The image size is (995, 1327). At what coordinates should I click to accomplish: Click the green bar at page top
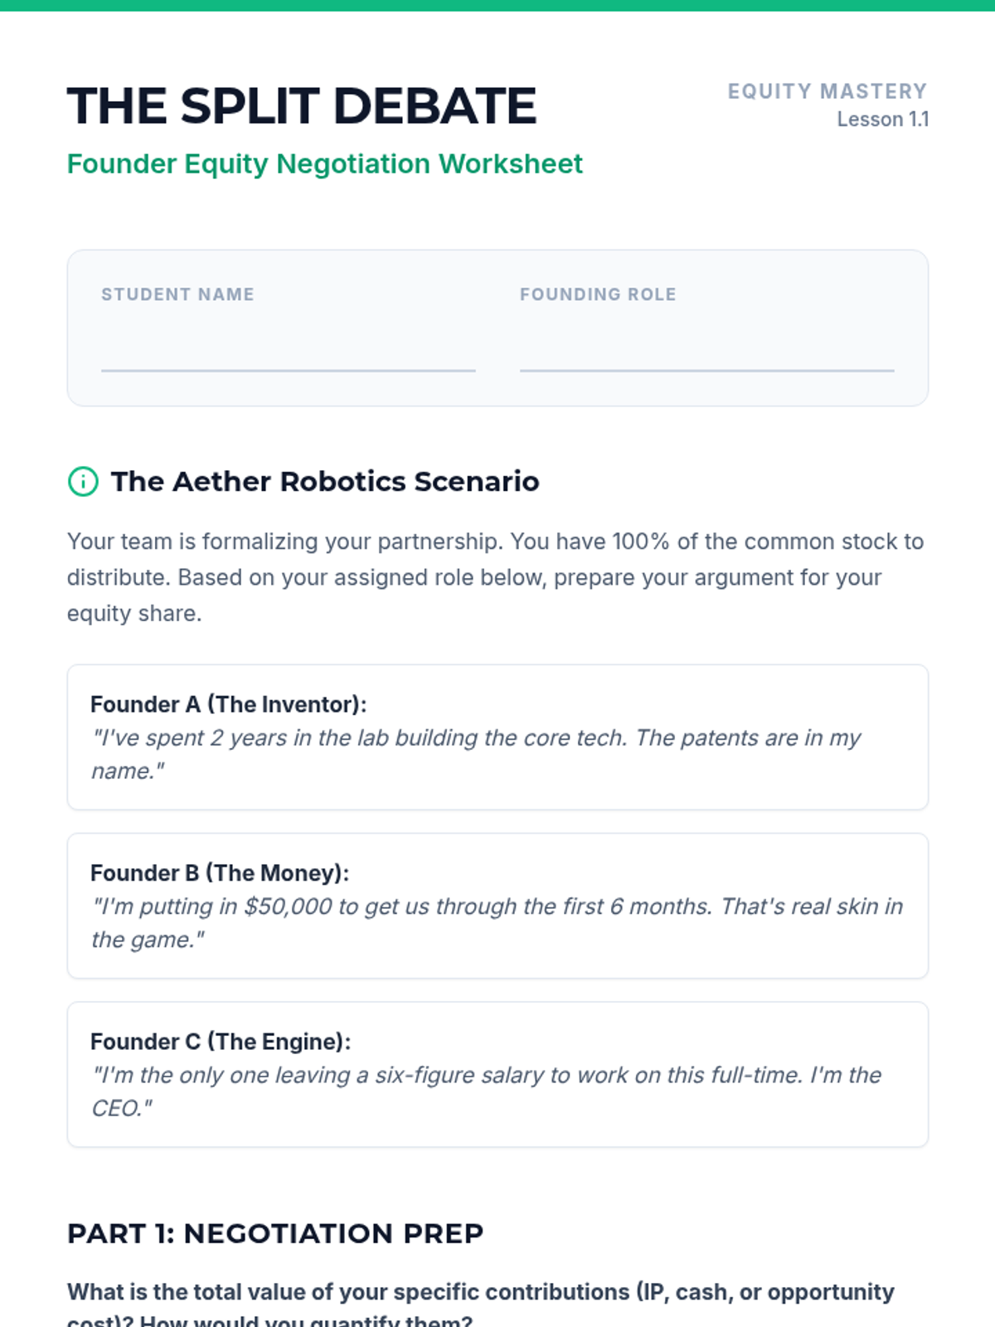click(498, 5)
